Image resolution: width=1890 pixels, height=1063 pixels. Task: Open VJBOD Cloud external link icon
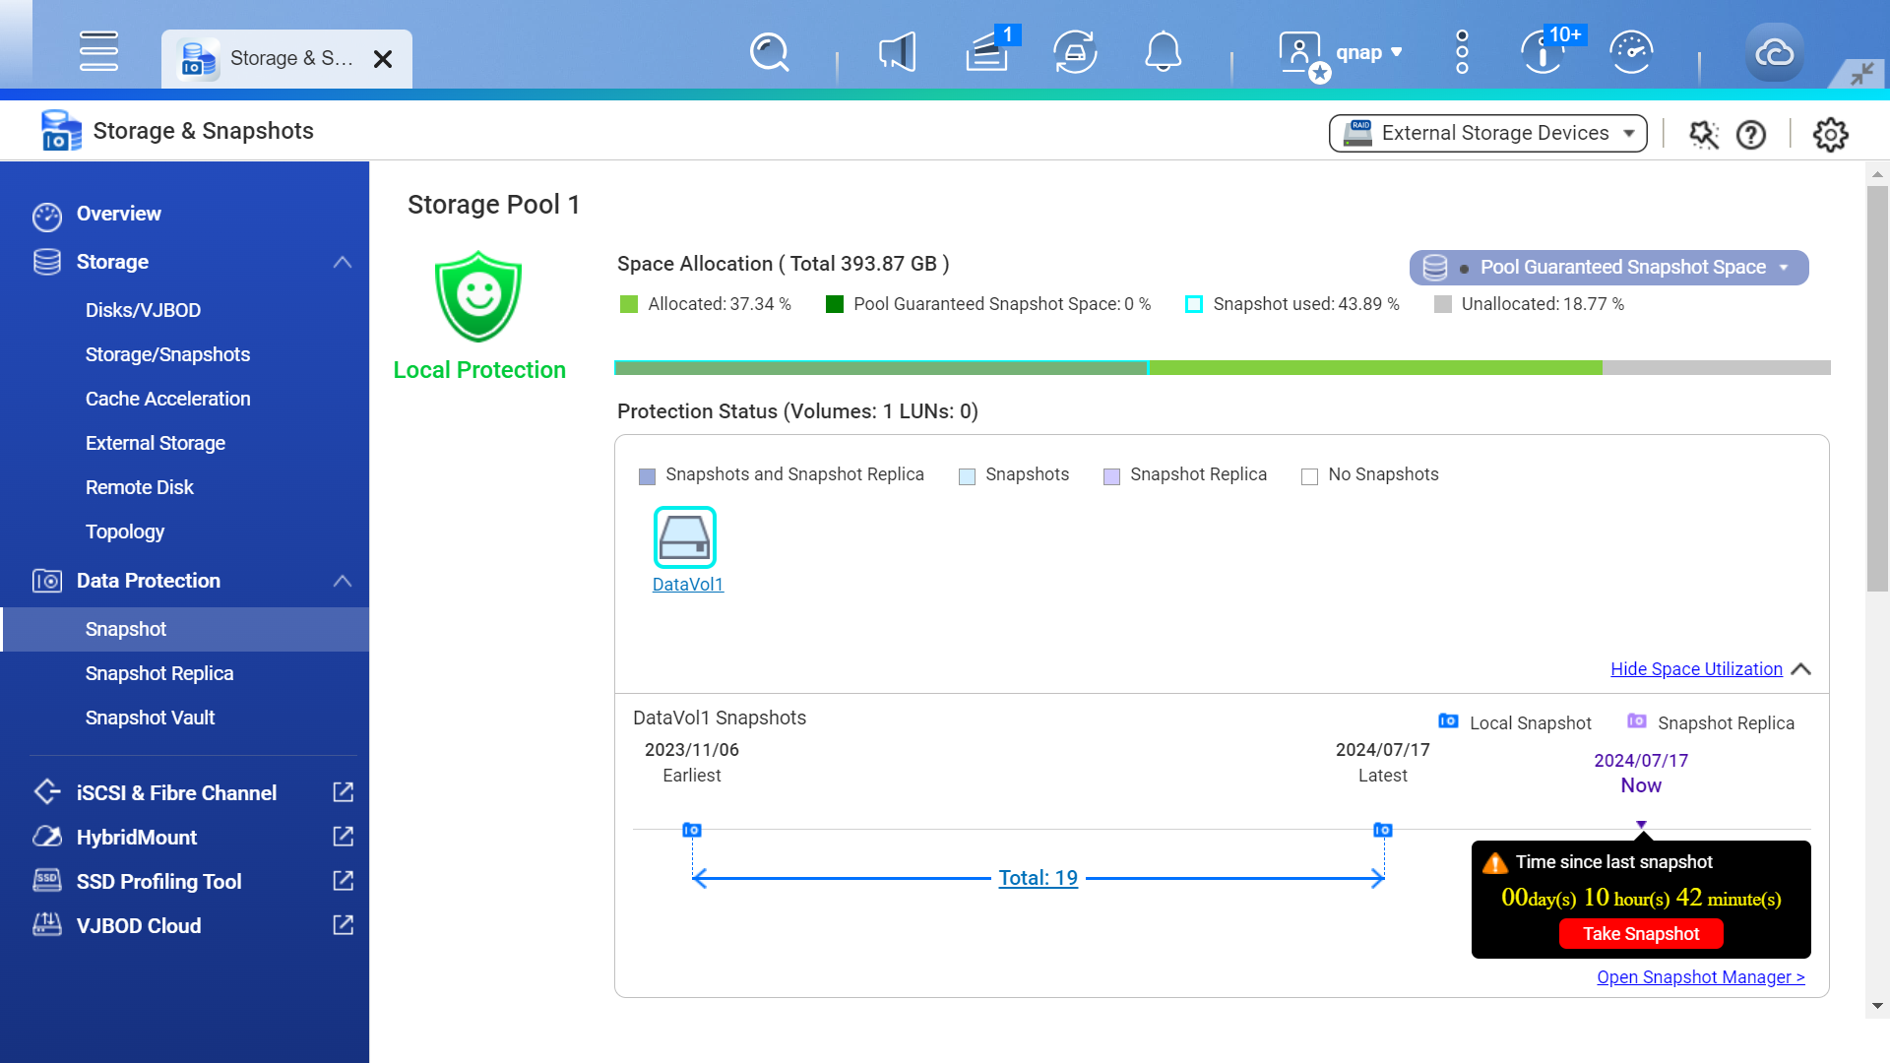(x=344, y=925)
